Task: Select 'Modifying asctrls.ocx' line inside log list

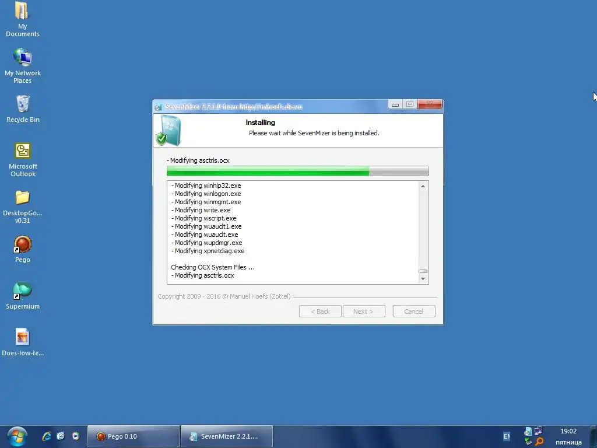Action: [202, 275]
